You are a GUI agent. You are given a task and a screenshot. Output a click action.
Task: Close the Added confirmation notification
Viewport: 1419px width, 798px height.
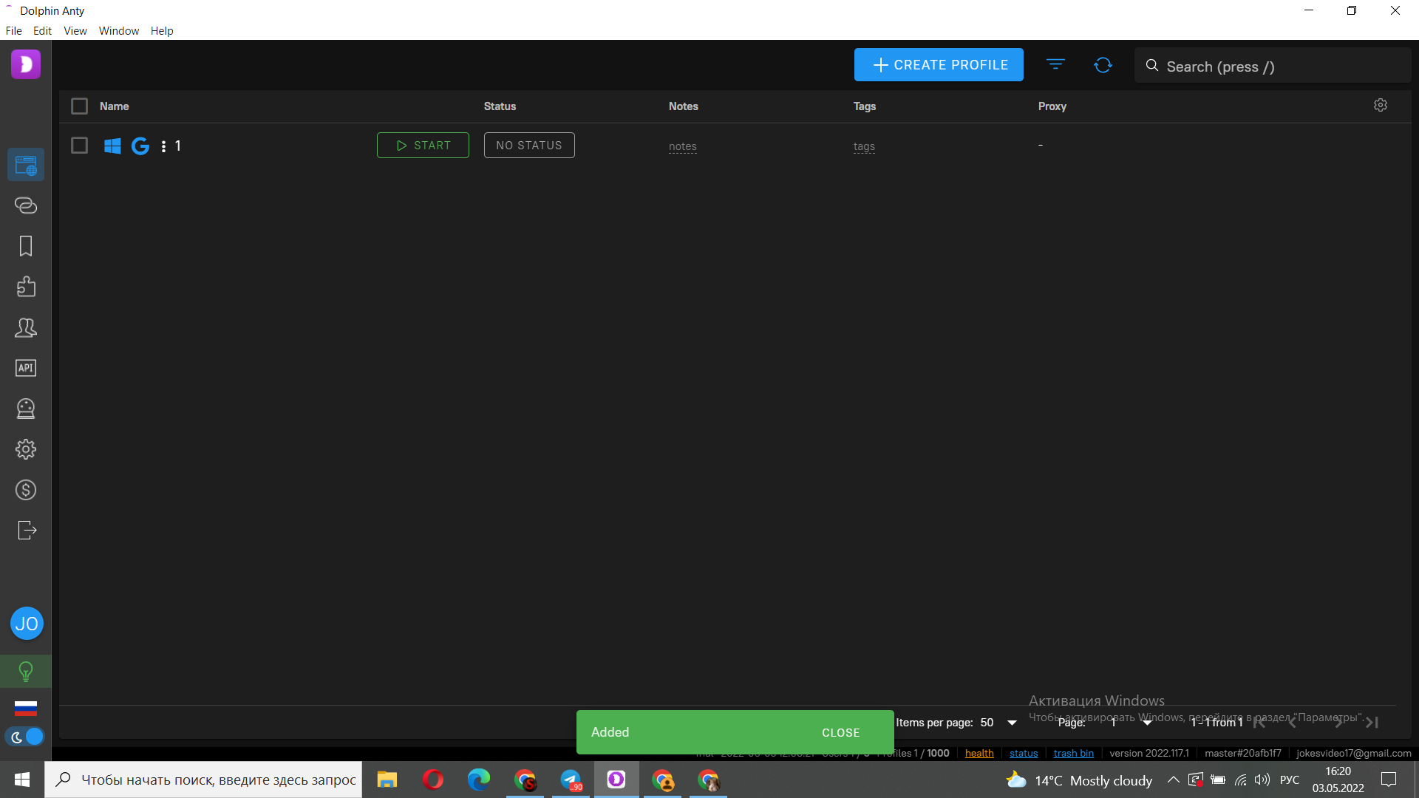pos(840,731)
